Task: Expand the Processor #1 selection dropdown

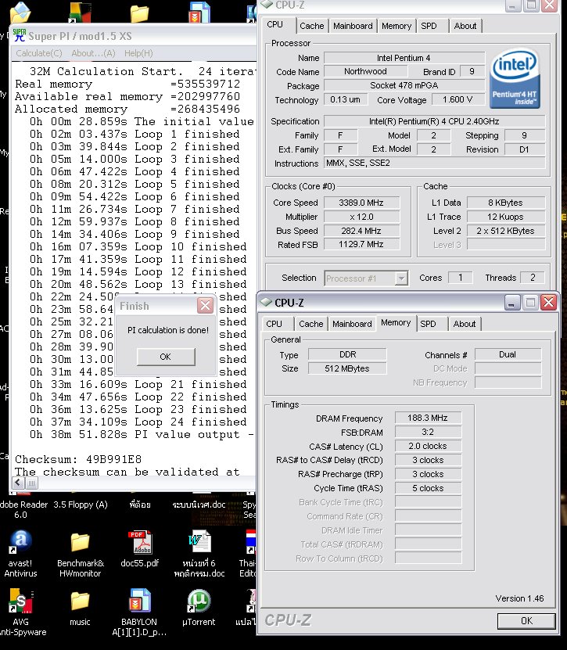Action: click(401, 278)
